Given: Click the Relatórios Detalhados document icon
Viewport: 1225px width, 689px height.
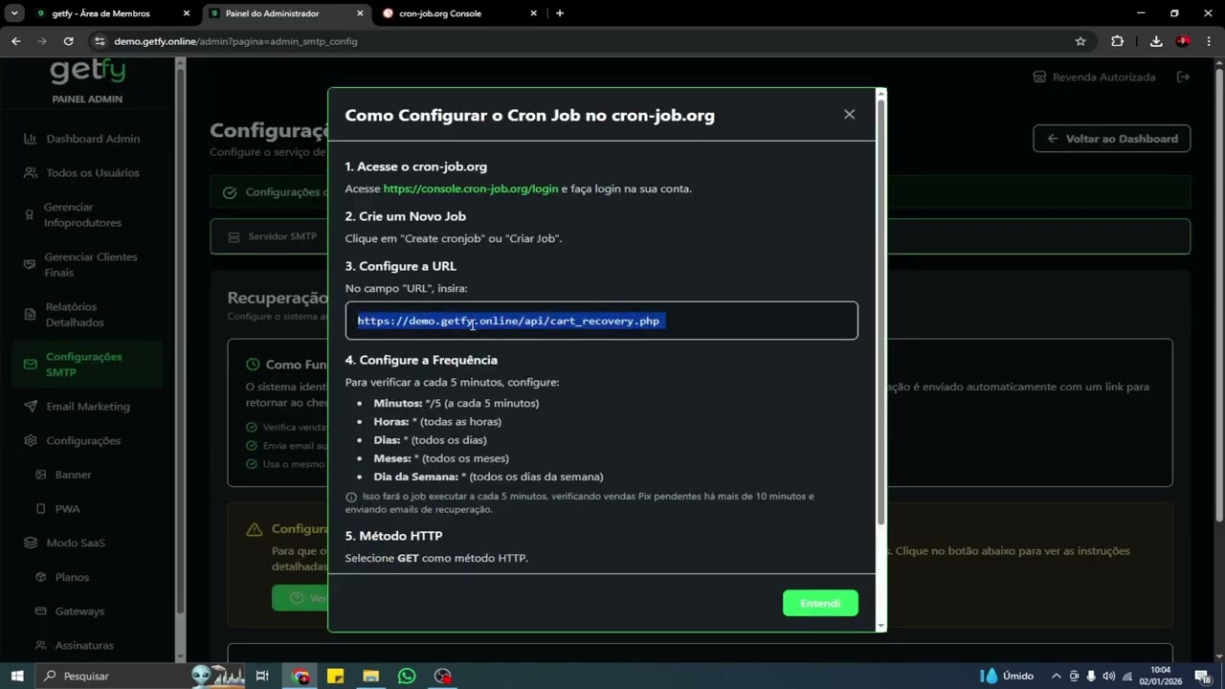Looking at the screenshot, I should tap(30, 315).
